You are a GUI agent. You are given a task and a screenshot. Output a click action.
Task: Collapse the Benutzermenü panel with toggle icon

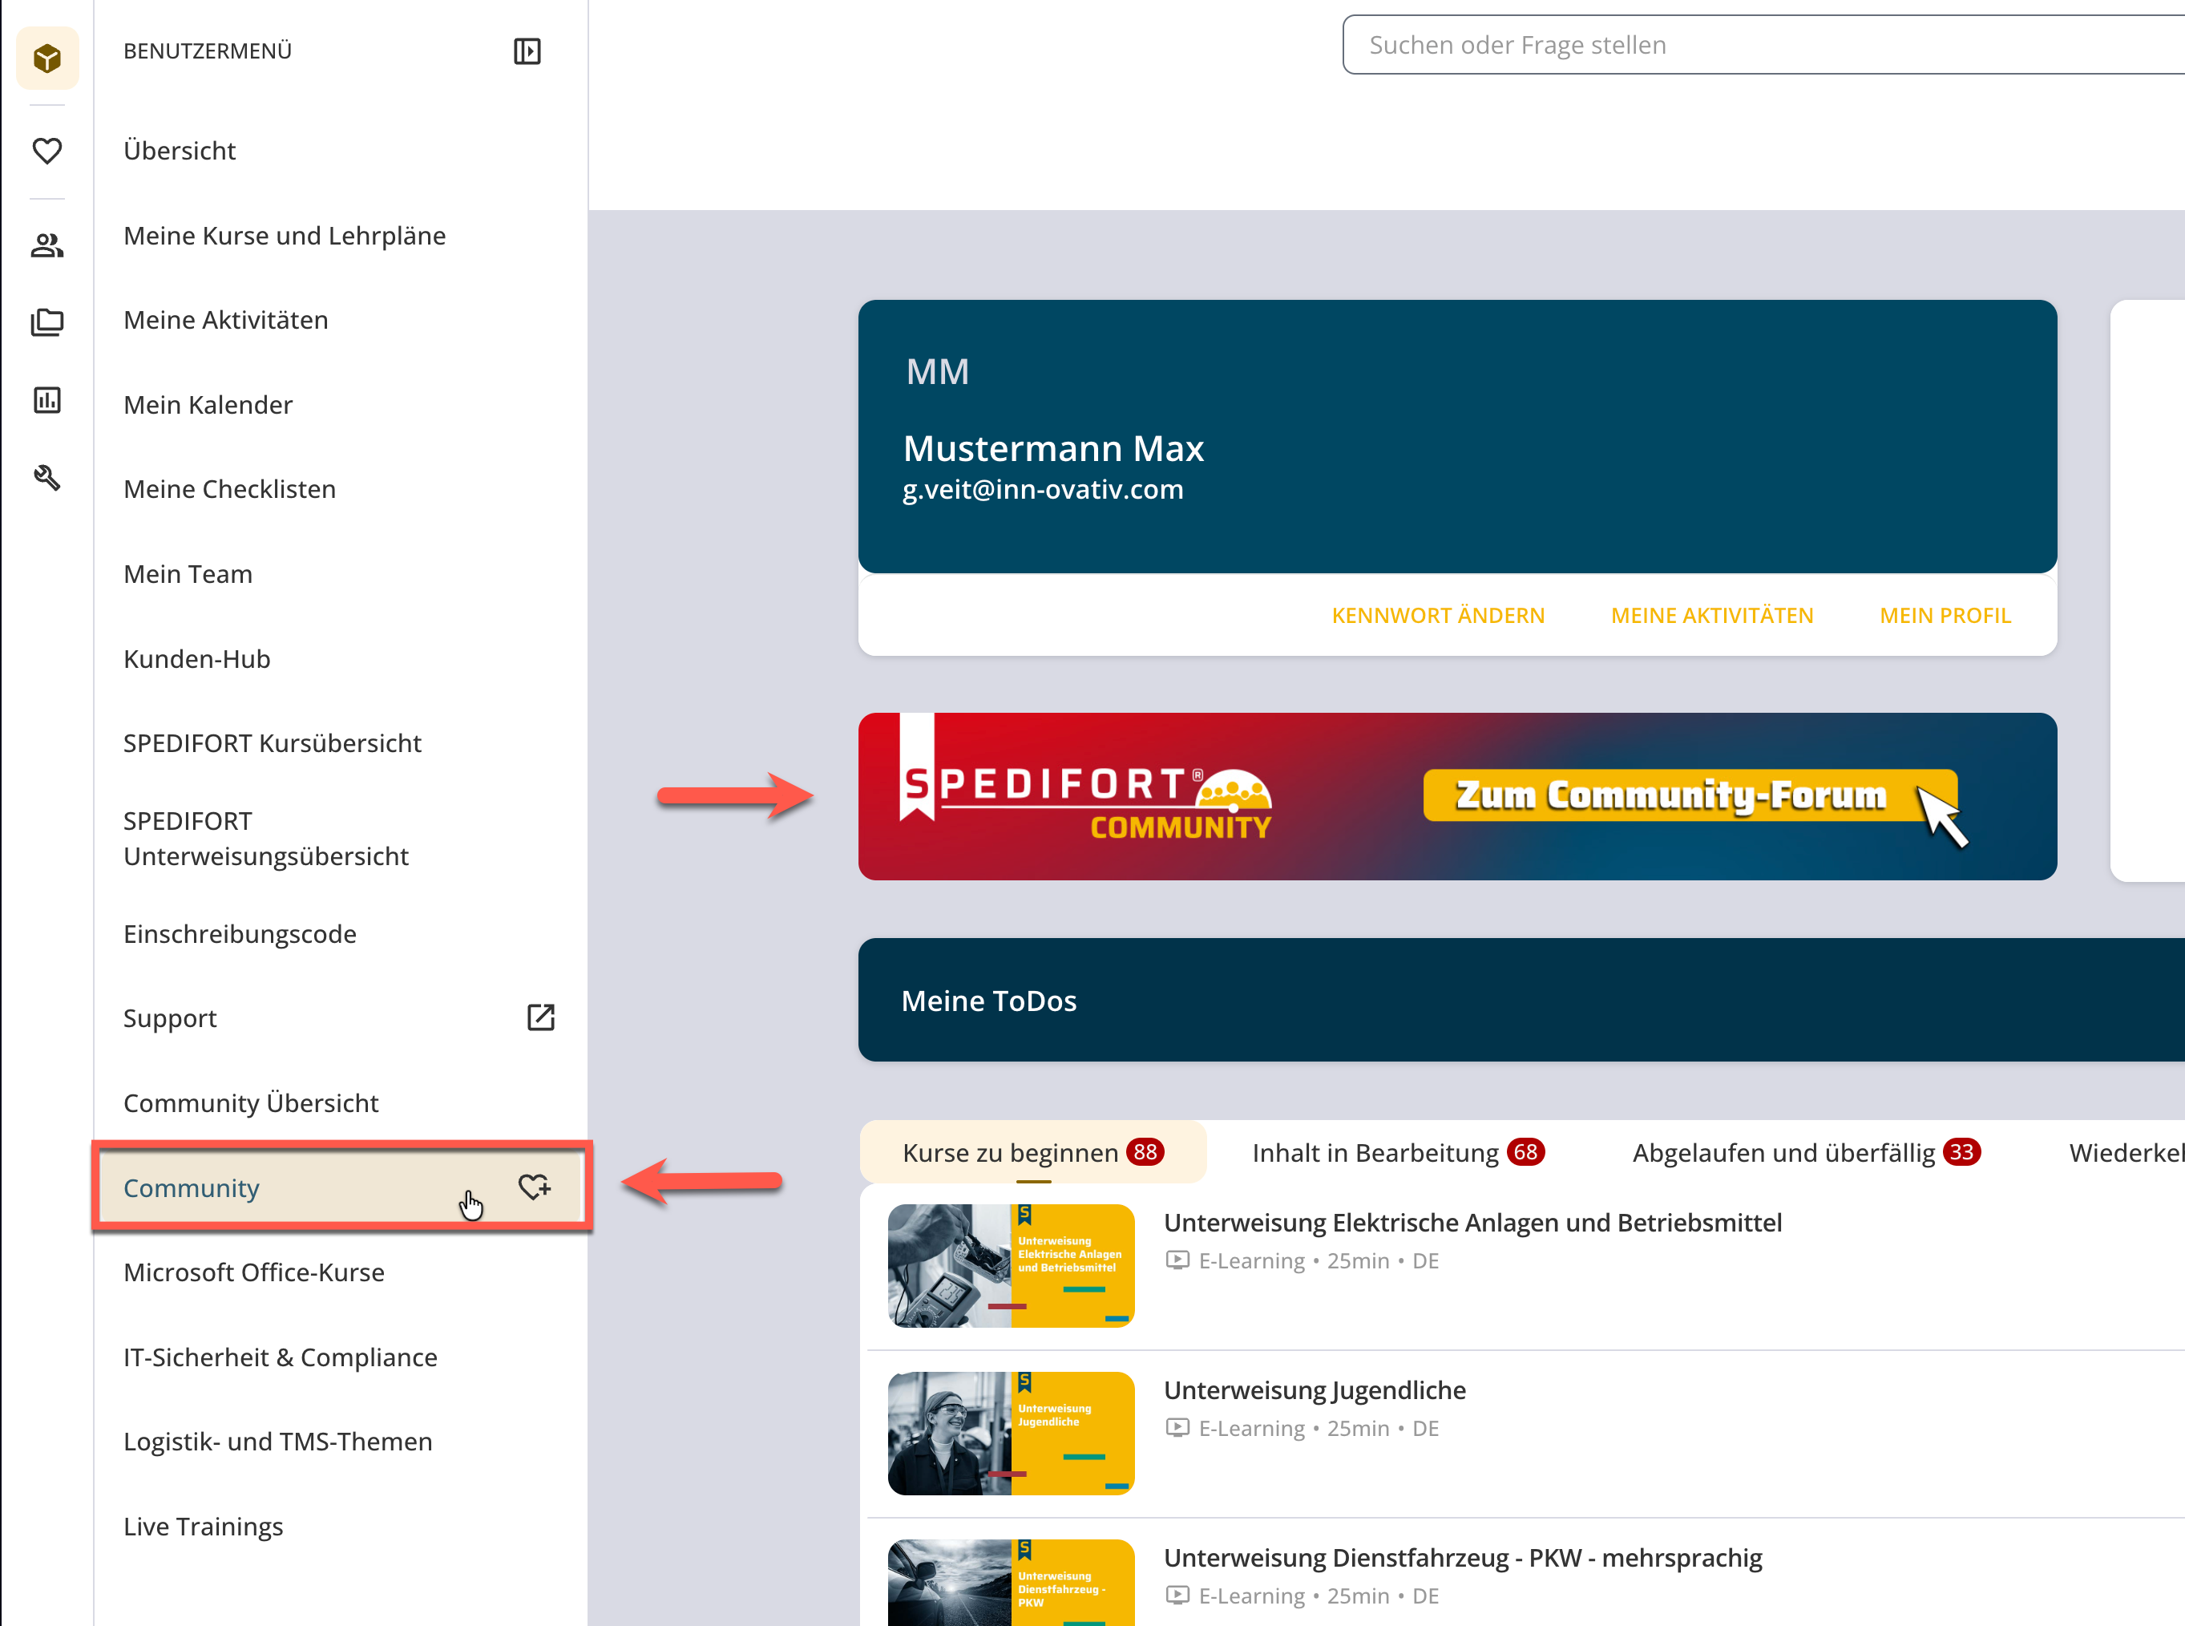tap(527, 51)
